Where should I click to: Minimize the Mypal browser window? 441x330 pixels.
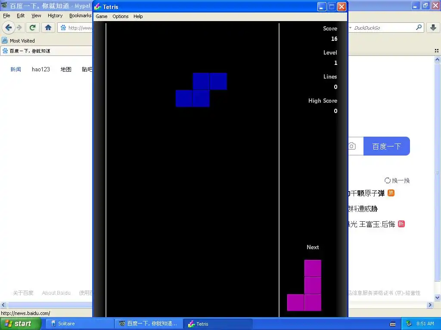(x=415, y=5)
